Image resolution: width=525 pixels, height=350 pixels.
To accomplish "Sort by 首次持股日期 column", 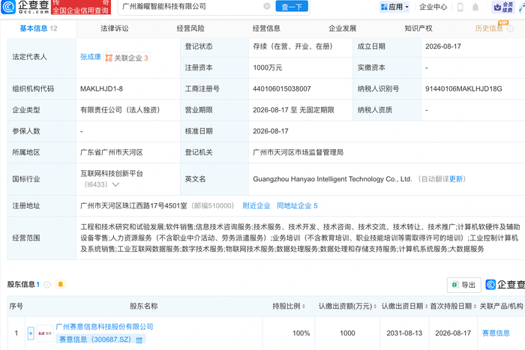I will tap(475, 307).
